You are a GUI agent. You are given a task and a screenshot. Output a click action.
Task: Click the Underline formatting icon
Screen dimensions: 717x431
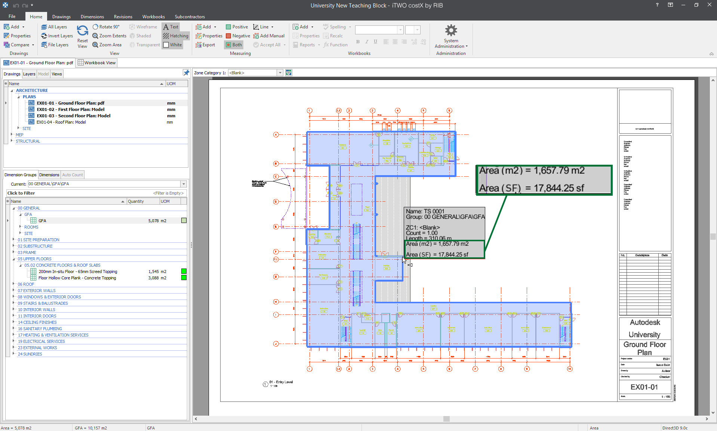pos(376,42)
